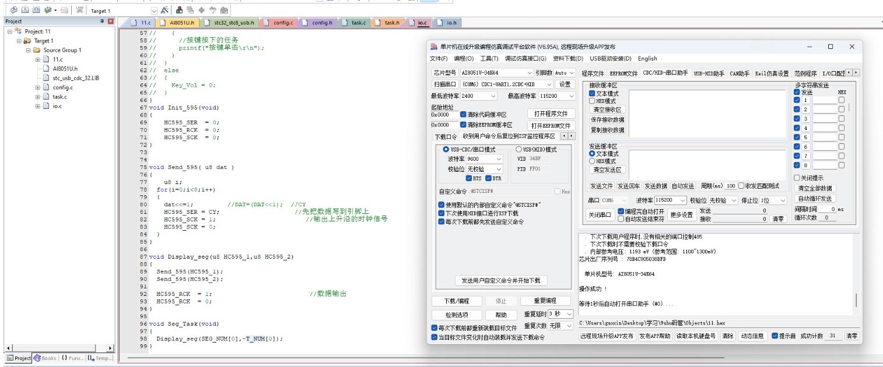Click the Download (LOAD) icon in Keil

[x=79, y=10]
